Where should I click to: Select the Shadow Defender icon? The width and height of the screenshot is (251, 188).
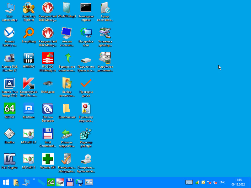pyautogui.click(x=48, y=113)
